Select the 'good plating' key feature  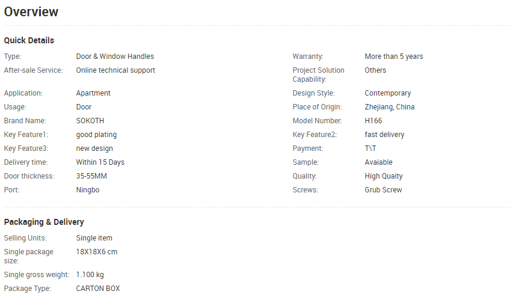[96, 135]
